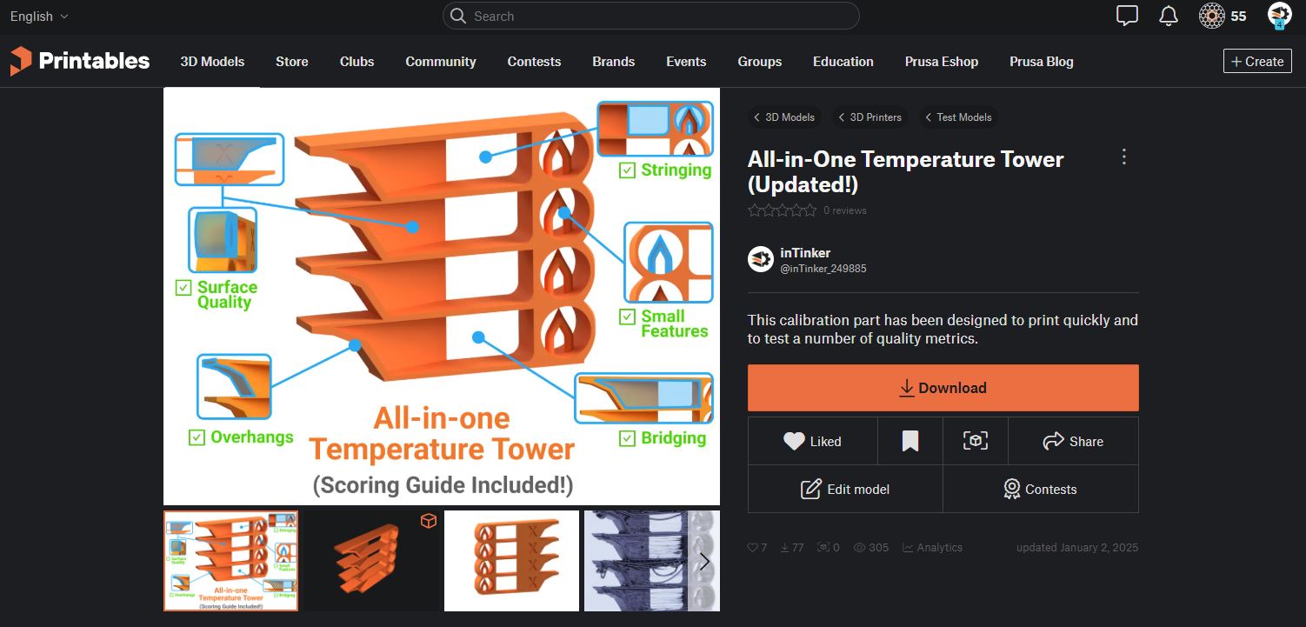Show next thumbnails with the arrow

[704, 561]
